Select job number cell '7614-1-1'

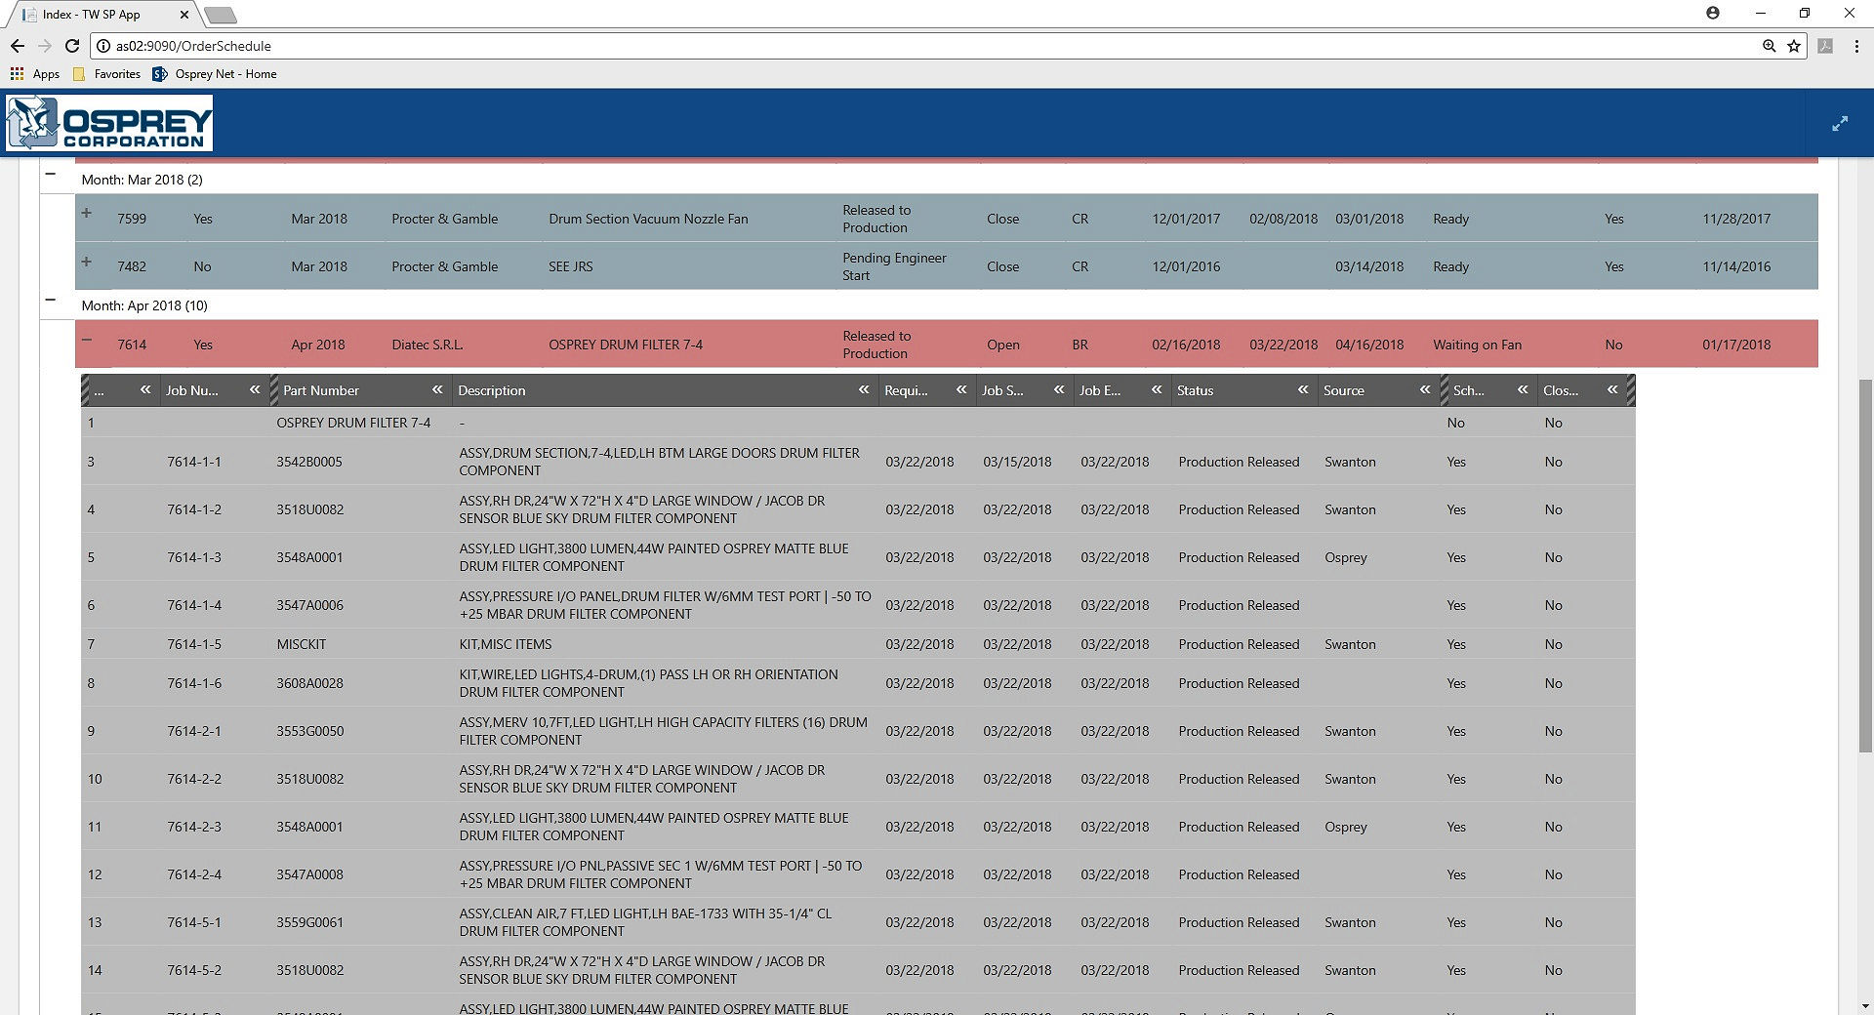(194, 462)
